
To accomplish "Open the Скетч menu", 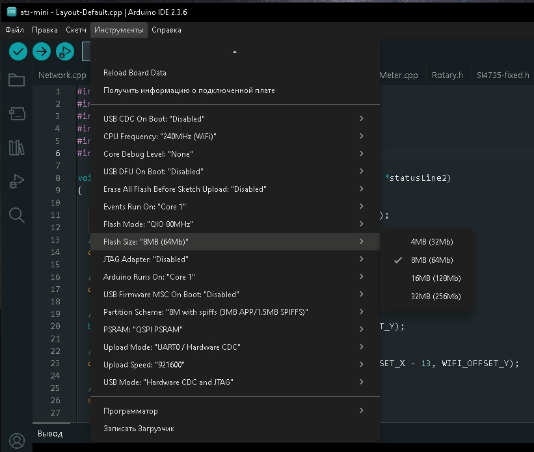I will point(76,30).
